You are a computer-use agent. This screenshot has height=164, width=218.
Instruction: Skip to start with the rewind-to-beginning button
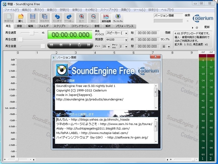(52, 45)
